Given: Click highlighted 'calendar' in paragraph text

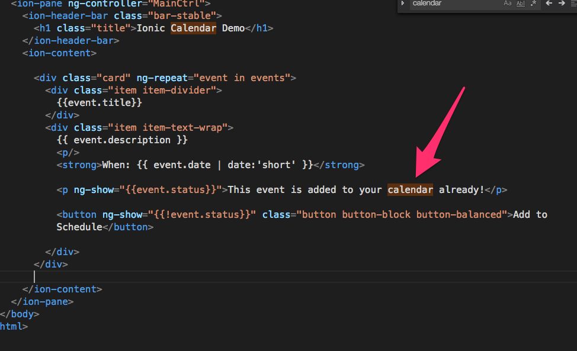Looking at the screenshot, I should [410, 189].
